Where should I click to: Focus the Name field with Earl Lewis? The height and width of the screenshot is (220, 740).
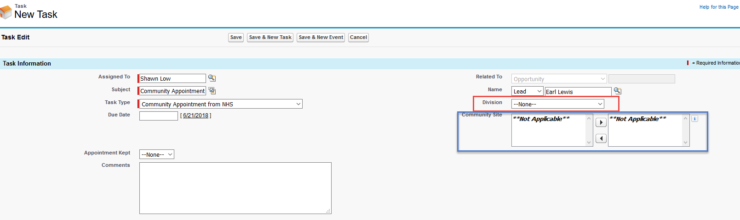(x=578, y=92)
